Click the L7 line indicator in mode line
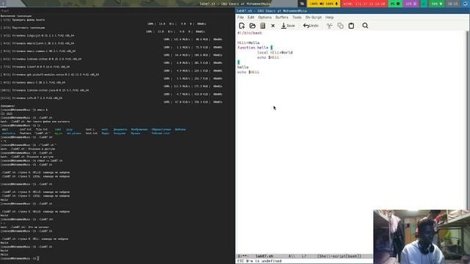The height and width of the screenshot is (264, 470). [304, 256]
